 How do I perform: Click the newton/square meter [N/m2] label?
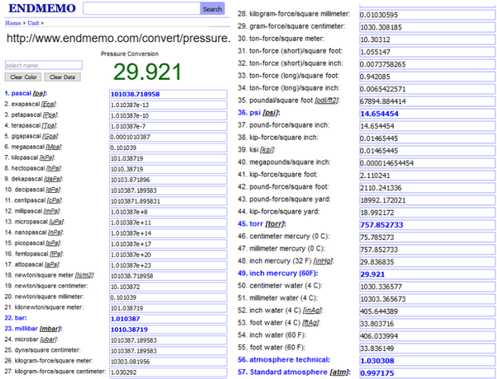pyautogui.click(x=50, y=275)
